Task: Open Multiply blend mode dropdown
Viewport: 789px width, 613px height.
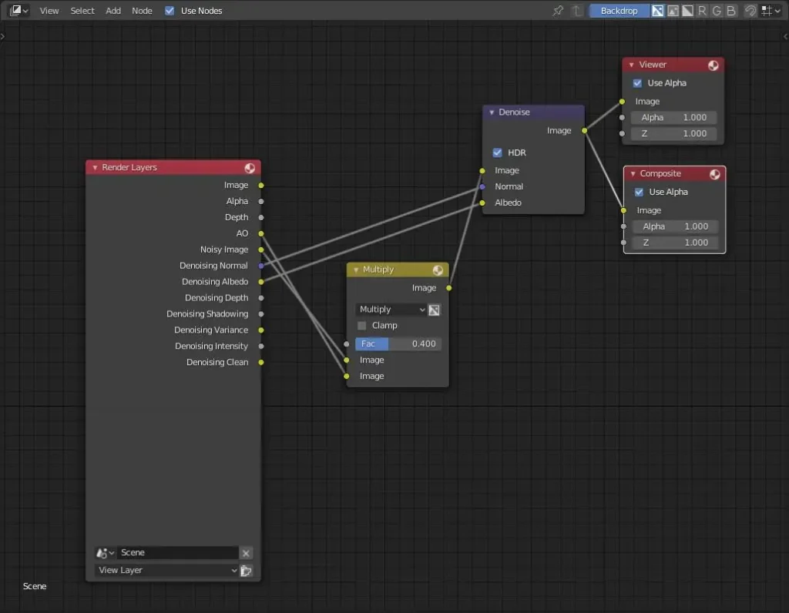Action: pyautogui.click(x=391, y=310)
